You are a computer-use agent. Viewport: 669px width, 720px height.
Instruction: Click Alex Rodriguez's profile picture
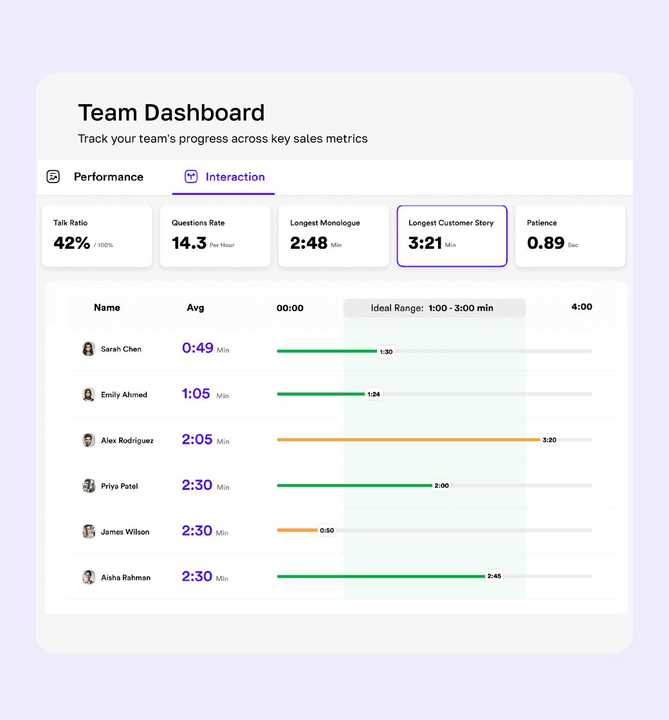[89, 440]
